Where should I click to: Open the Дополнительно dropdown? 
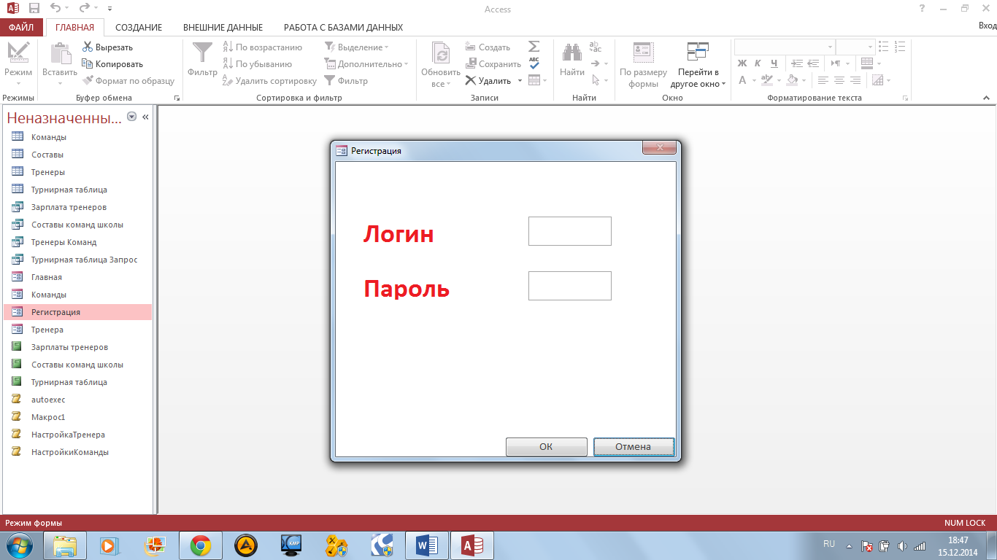coord(366,63)
